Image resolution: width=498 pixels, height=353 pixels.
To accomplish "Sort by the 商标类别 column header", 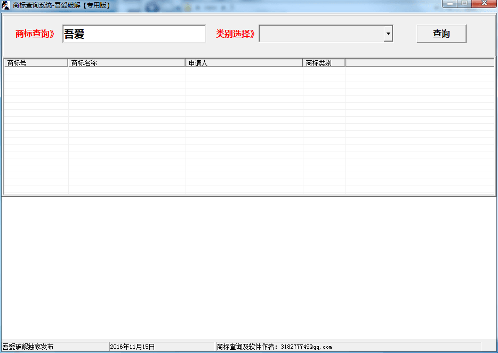I will (x=324, y=63).
